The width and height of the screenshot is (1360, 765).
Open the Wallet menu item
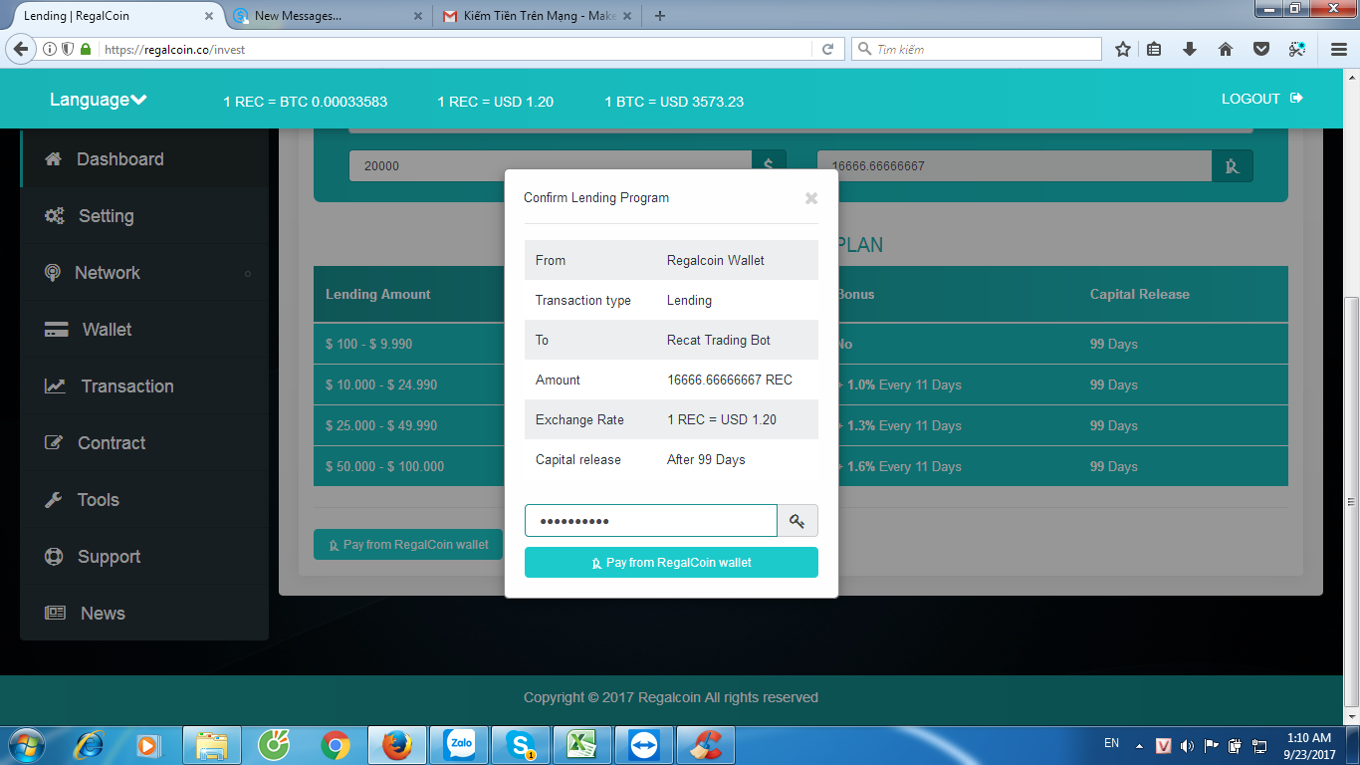tap(144, 330)
